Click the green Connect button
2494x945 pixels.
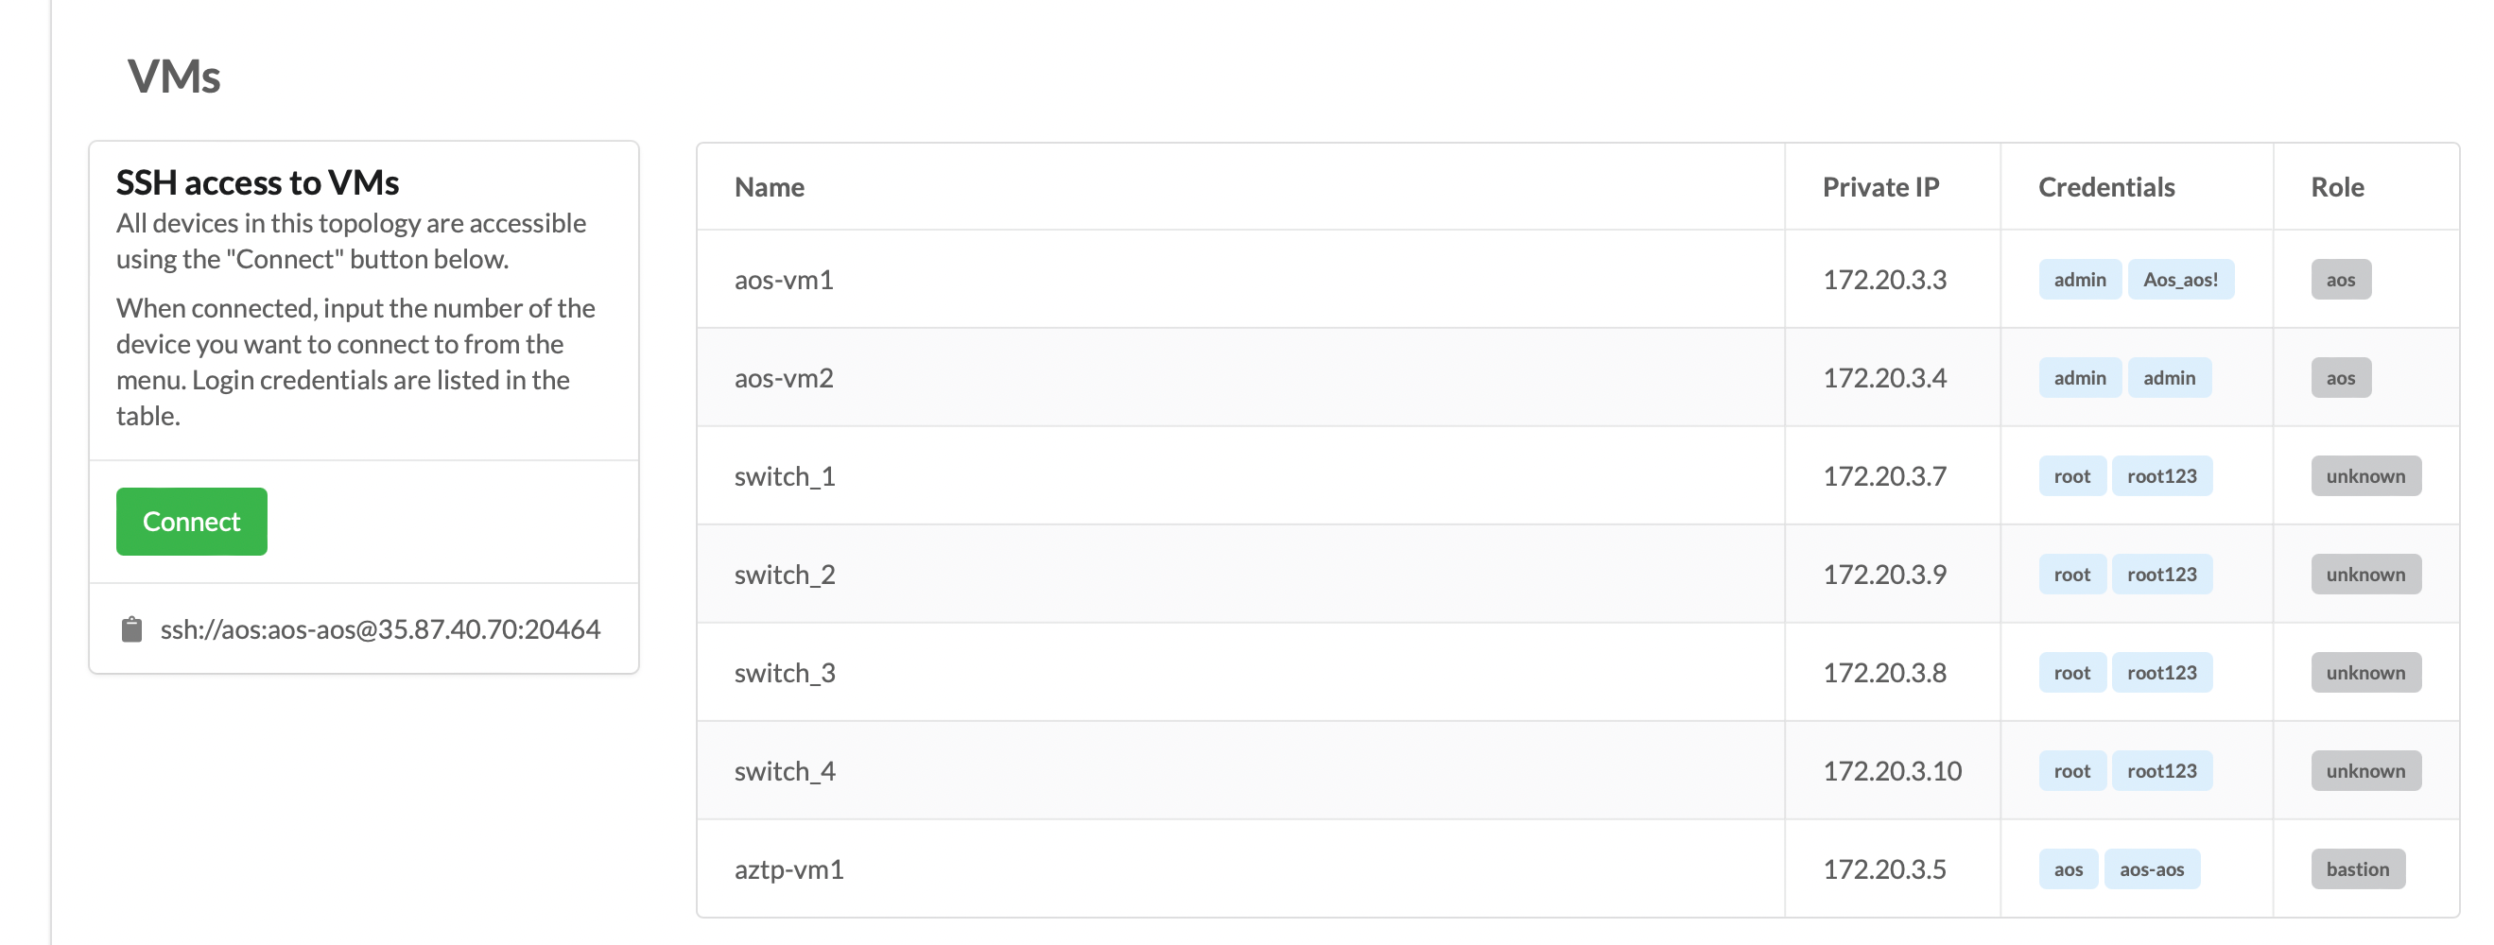click(191, 521)
